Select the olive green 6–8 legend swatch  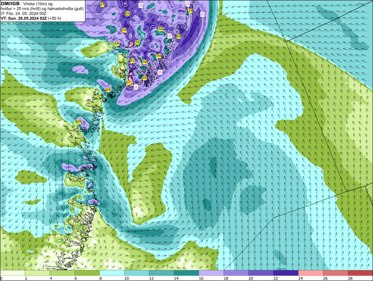[x=87, y=273]
